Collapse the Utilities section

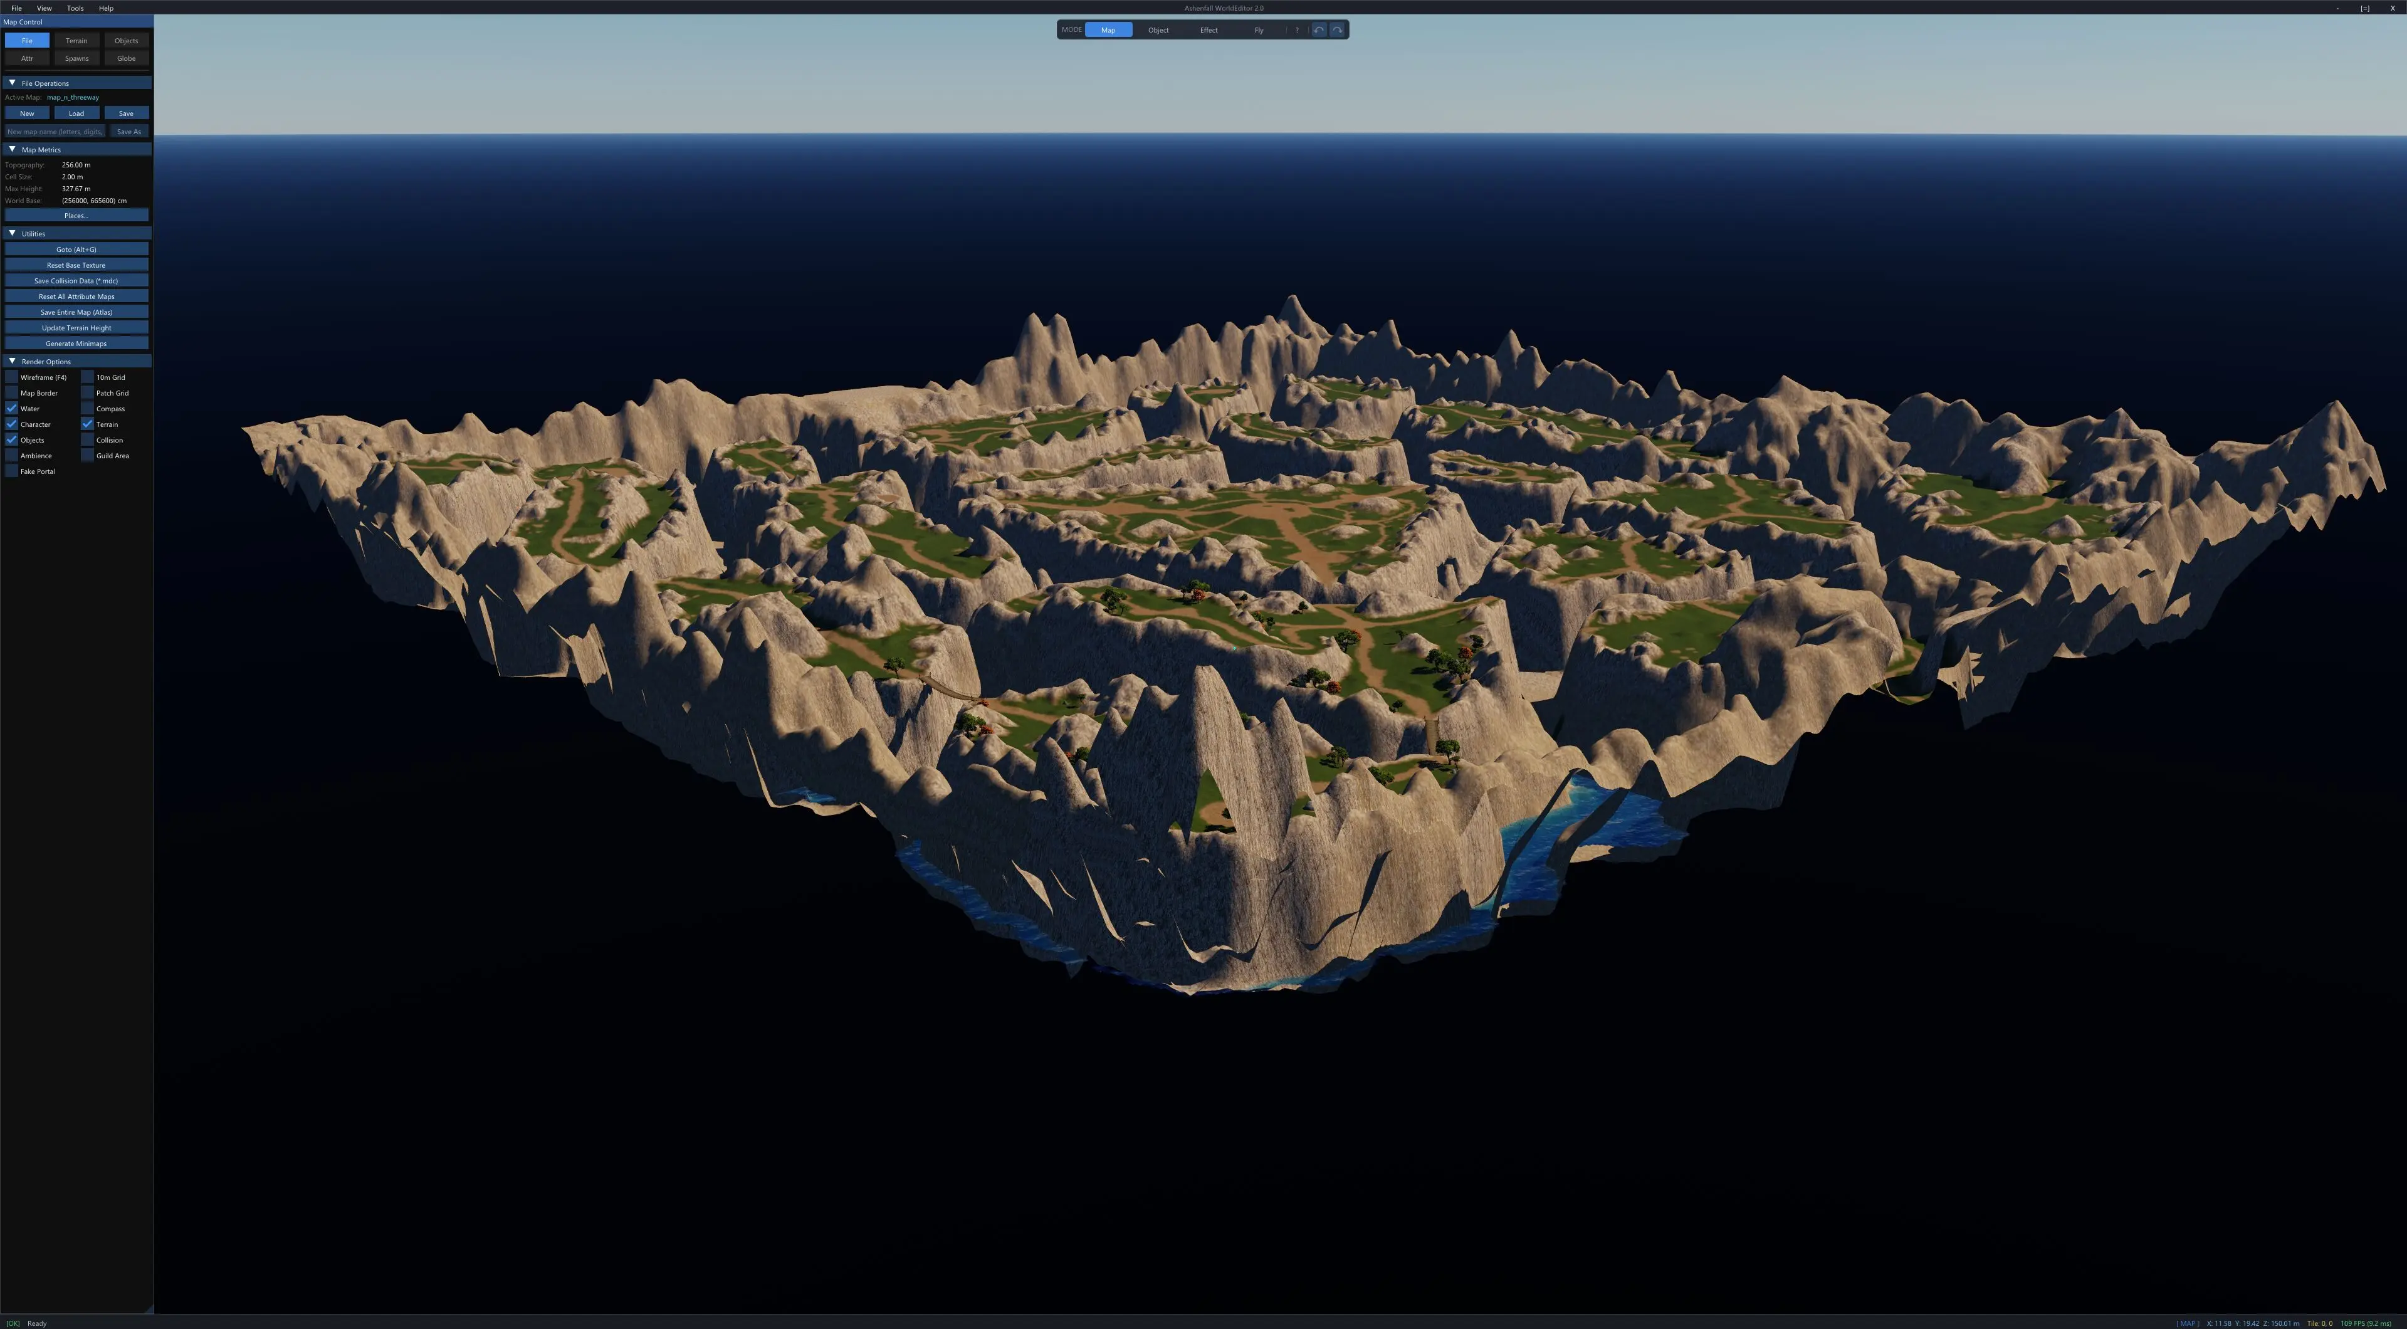coord(76,234)
